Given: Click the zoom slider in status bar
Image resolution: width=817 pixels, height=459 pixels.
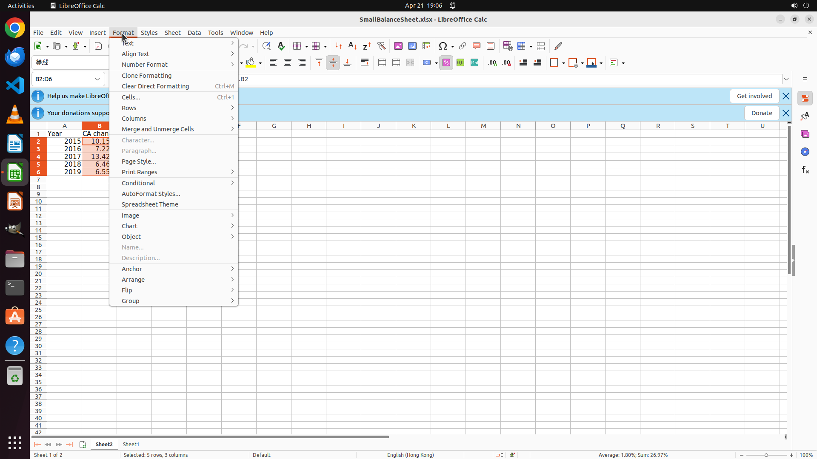Looking at the screenshot, I should pyautogui.click(x=766, y=455).
